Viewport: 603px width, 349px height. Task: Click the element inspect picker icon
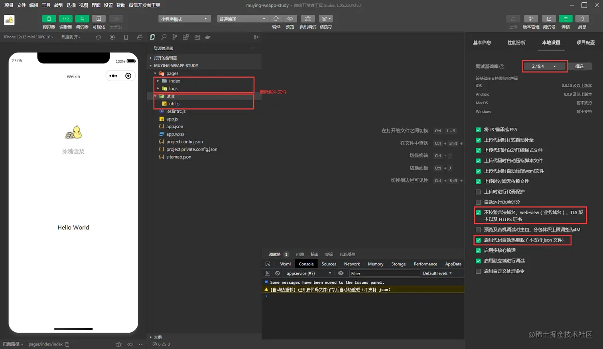click(x=268, y=264)
